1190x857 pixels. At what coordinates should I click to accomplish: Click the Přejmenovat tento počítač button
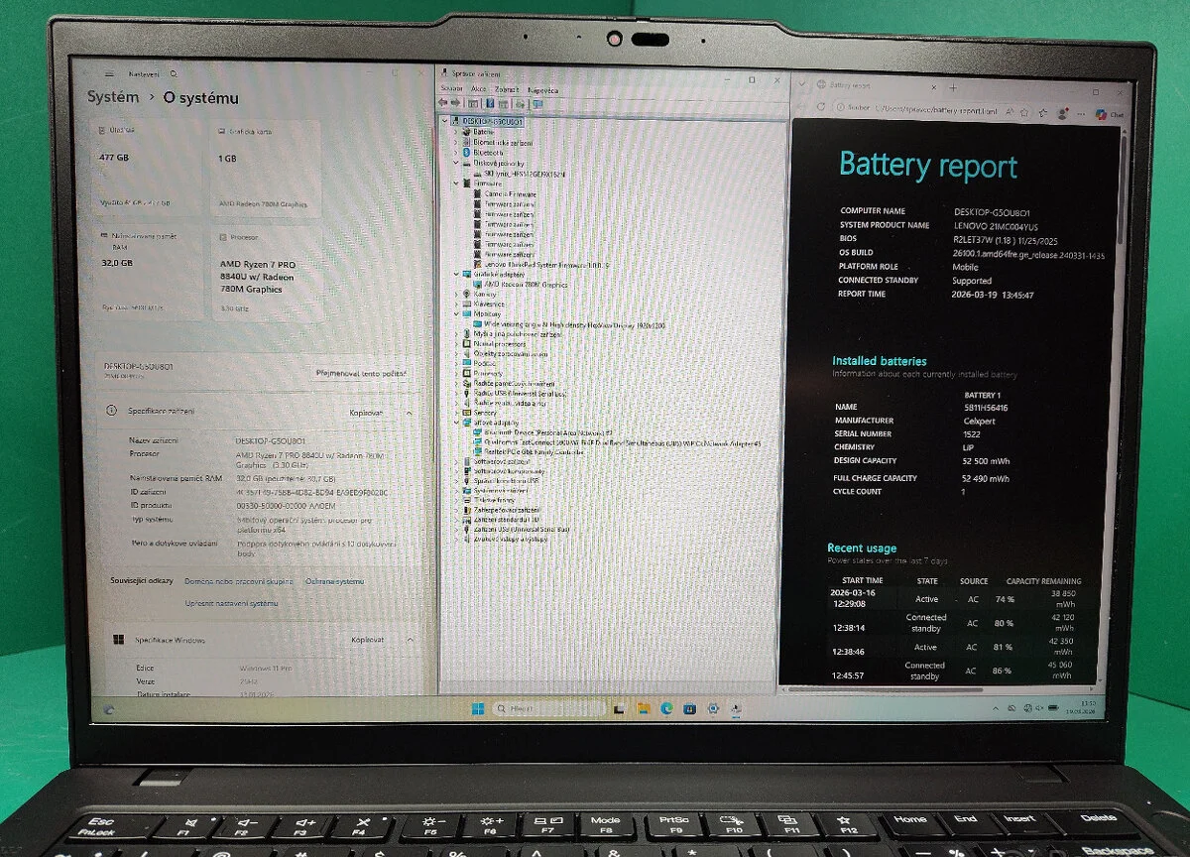[361, 374]
